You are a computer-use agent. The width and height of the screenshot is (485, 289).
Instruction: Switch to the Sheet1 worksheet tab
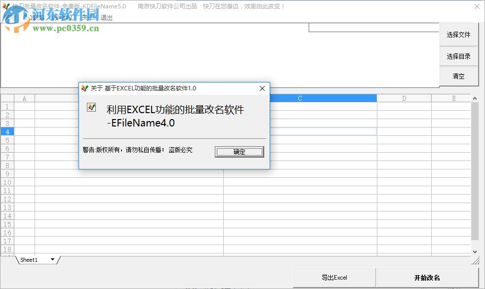click(x=29, y=259)
